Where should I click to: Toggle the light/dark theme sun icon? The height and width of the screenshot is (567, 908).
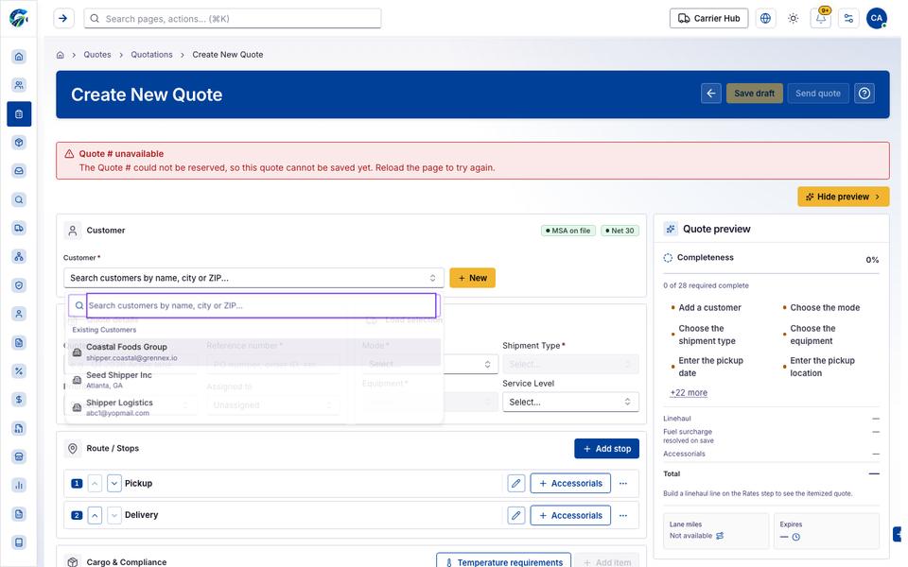pos(794,19)
